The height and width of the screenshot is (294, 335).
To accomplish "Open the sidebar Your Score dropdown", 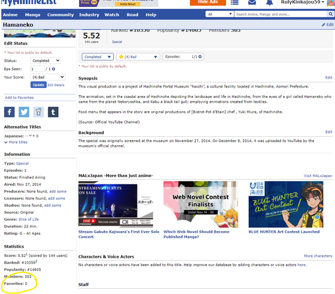I will click(x=48, y=77).
